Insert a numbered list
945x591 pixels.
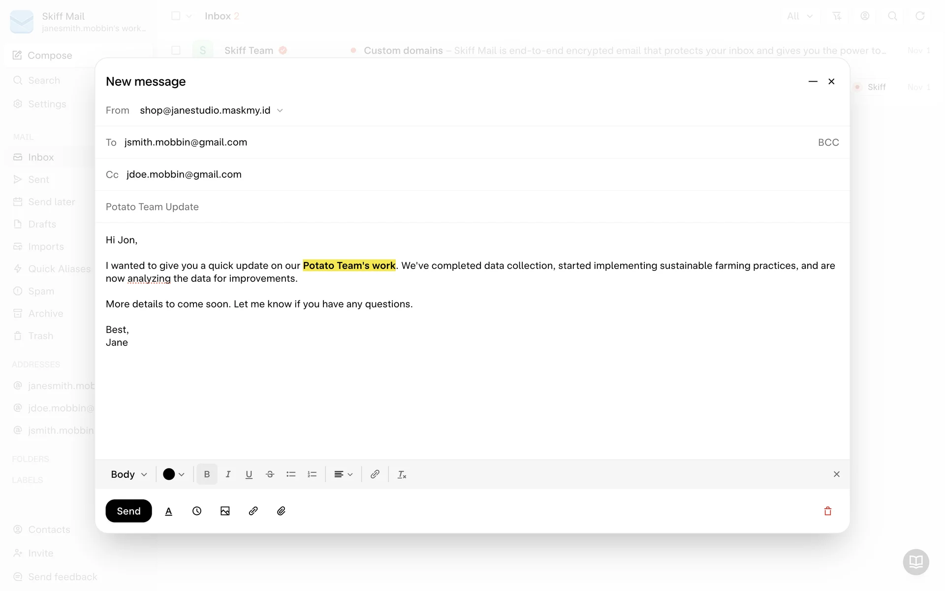(312, 474)
